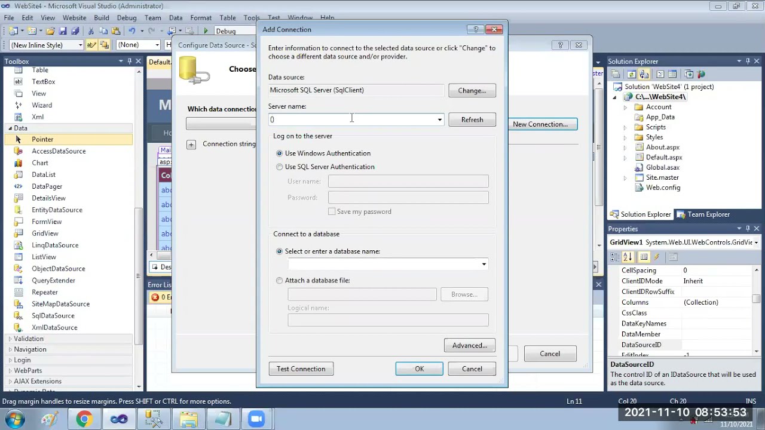Expand the Connection string section
Viewport: 765px width, 430px height.
click(x=191, y=145)
